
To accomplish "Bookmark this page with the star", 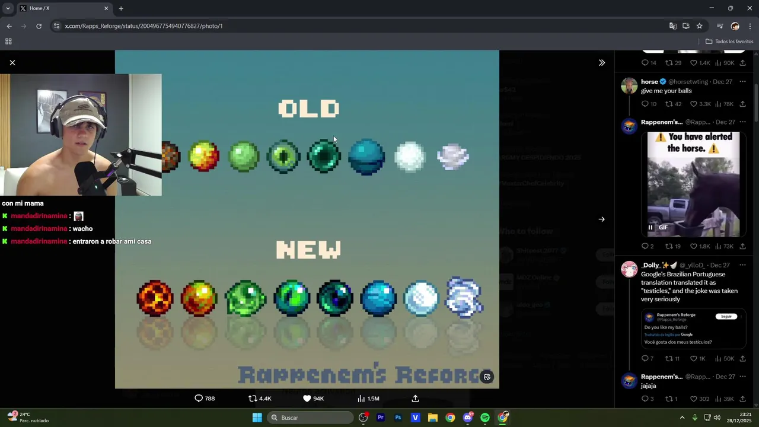I will click(x=699, y=26).
